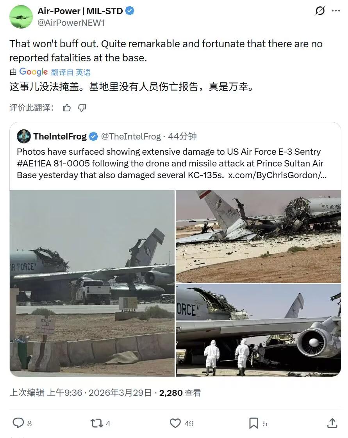Open the TheIntelFrog display name
This screenshot has width=348, height=438.
[x=60, y=136]
